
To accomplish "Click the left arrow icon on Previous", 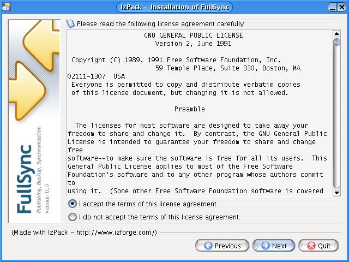I will 208,246.
